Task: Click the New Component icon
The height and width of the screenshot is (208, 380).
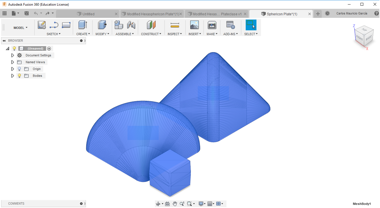Action: (x=119, y=25)
